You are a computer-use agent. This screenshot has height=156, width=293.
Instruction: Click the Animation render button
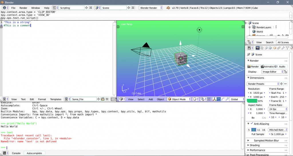click(267, 66)
